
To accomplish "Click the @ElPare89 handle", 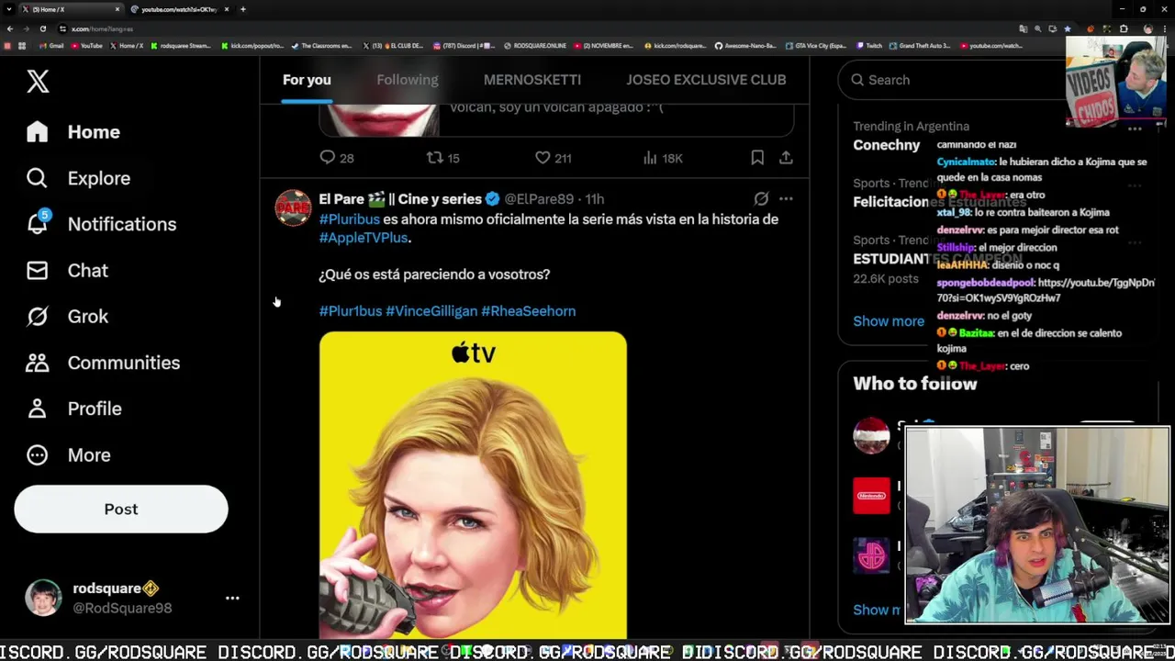I will tap(539, 199).
